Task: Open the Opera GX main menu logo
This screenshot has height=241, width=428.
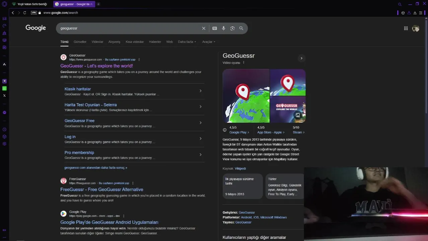Action: tap(4, 4)
